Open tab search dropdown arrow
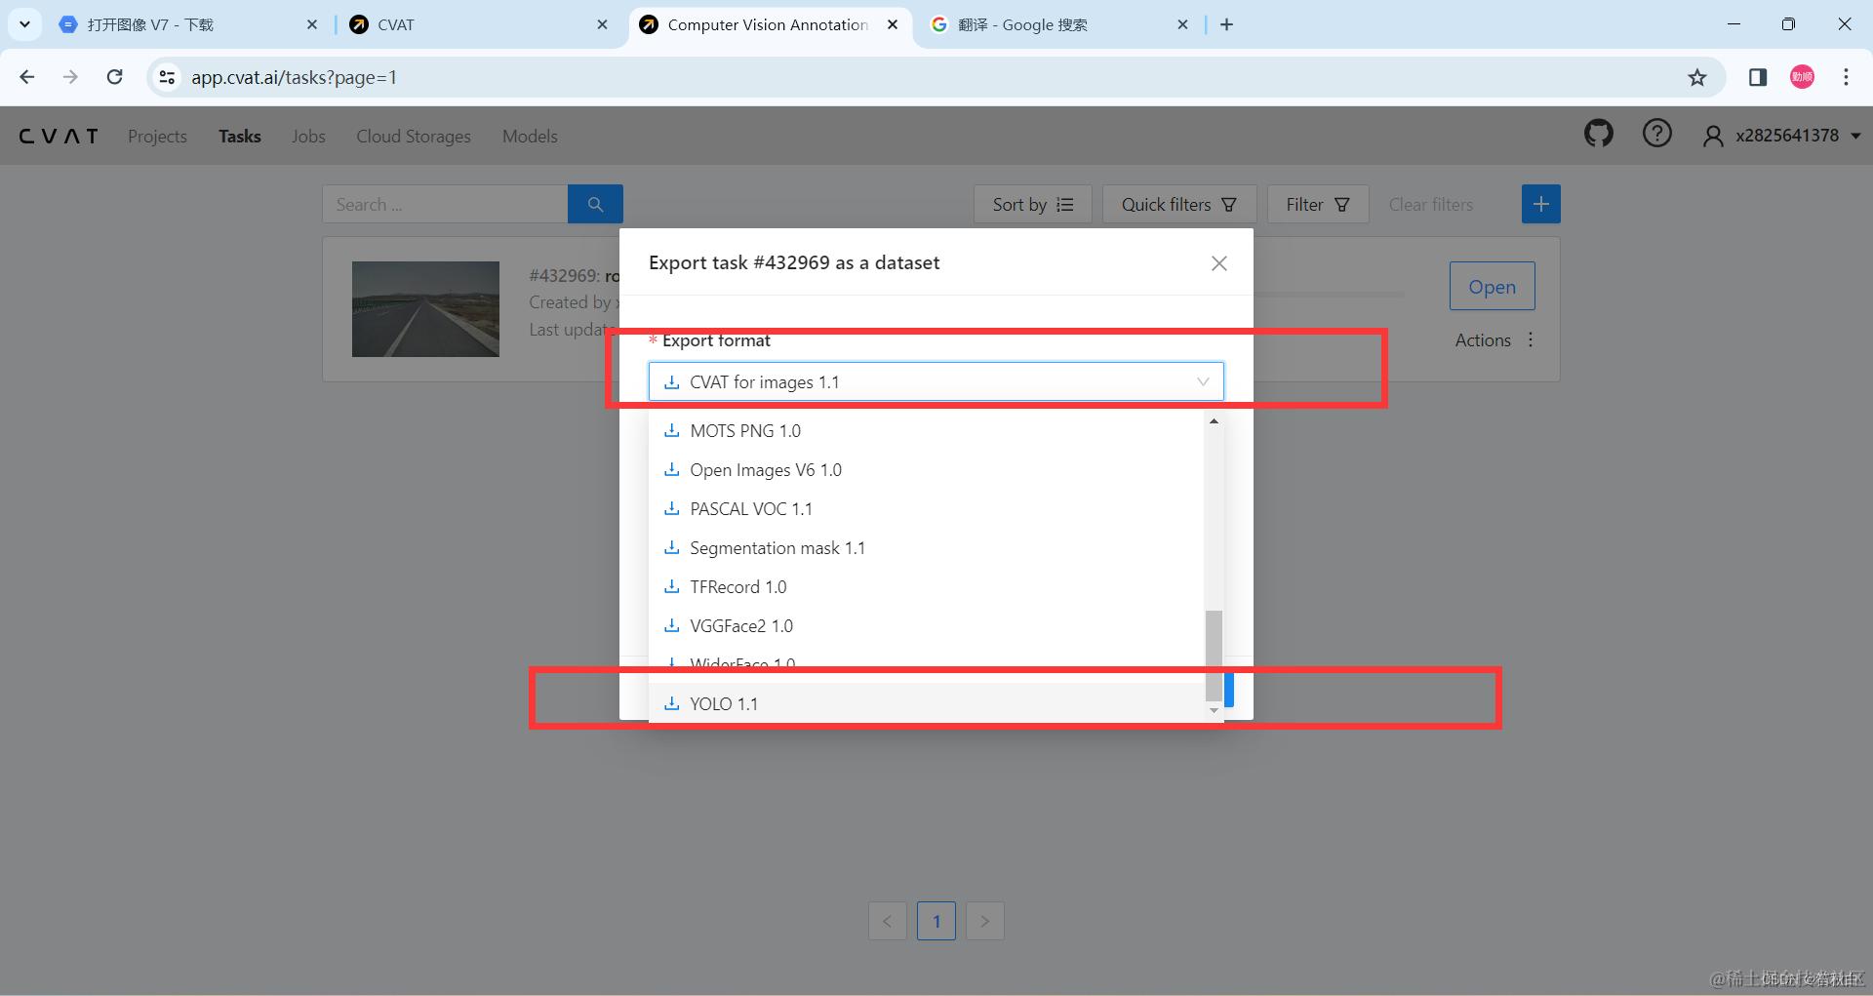The height and width of the screenshot is (996, 1873). click(24, 24)
